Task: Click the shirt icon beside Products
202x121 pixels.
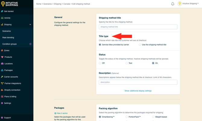Action: click(x=2, y=57)
